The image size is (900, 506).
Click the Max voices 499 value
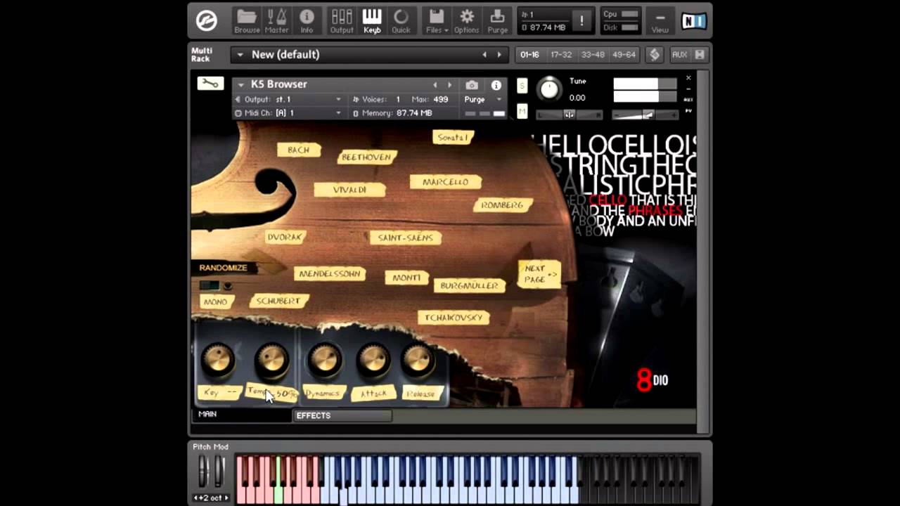coord(441,100)
